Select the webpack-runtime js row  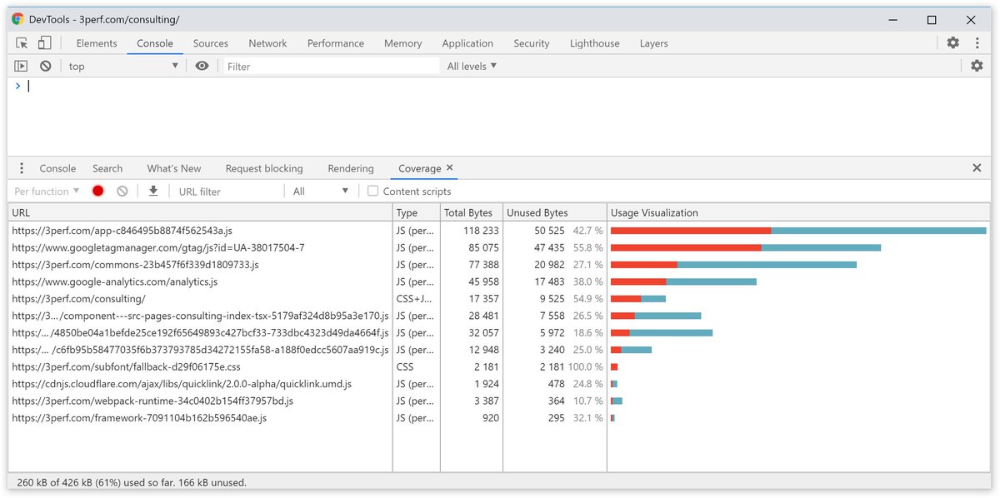[x=499, y=401]
